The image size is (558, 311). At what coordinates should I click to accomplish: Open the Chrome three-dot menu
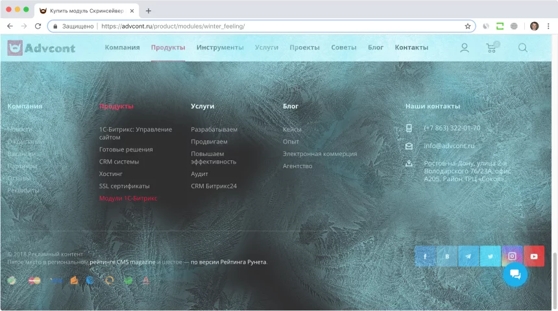(x=549, y=26)
